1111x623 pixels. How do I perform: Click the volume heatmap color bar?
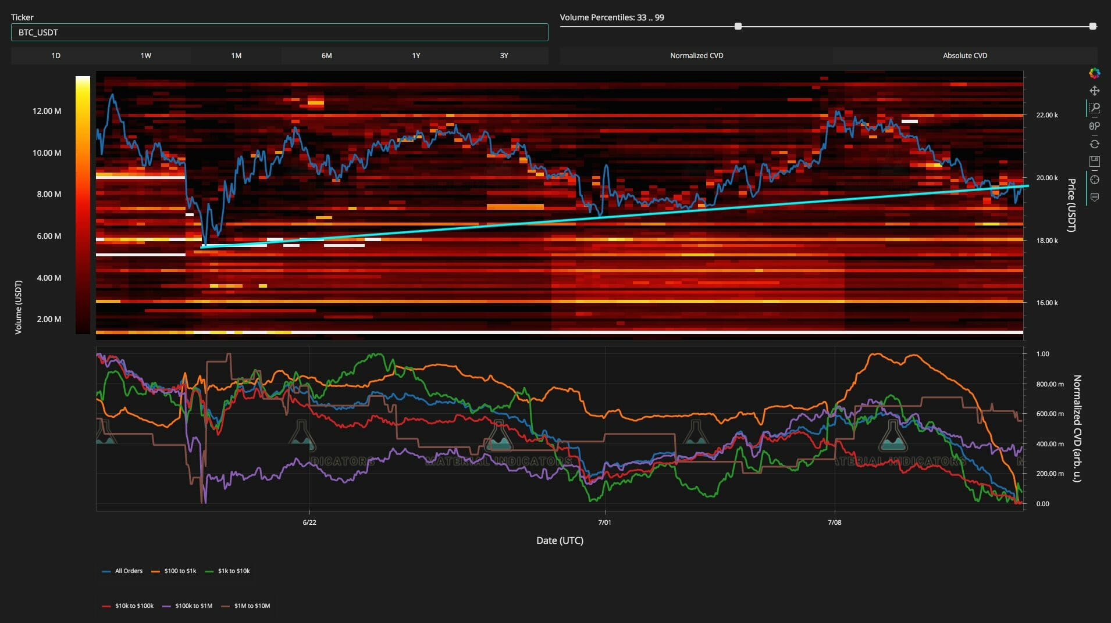coord(83,205)
